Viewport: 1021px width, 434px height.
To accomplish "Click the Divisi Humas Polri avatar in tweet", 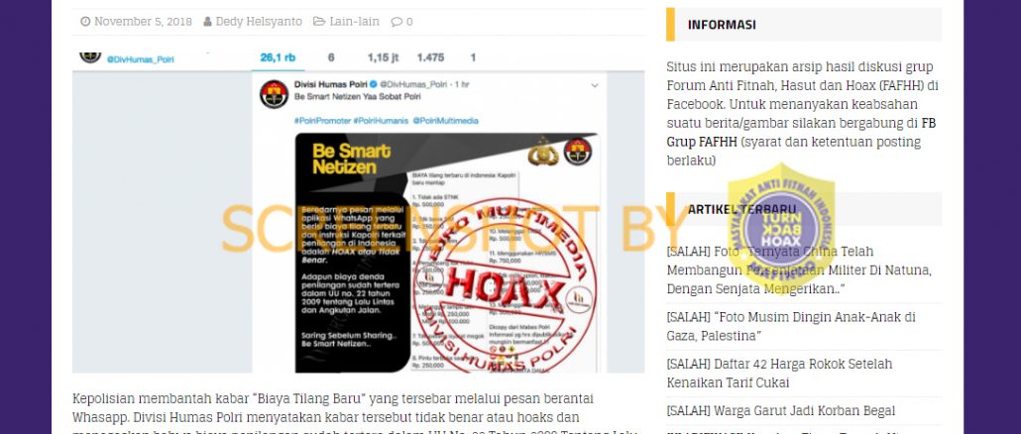I will tap(275, 94).
